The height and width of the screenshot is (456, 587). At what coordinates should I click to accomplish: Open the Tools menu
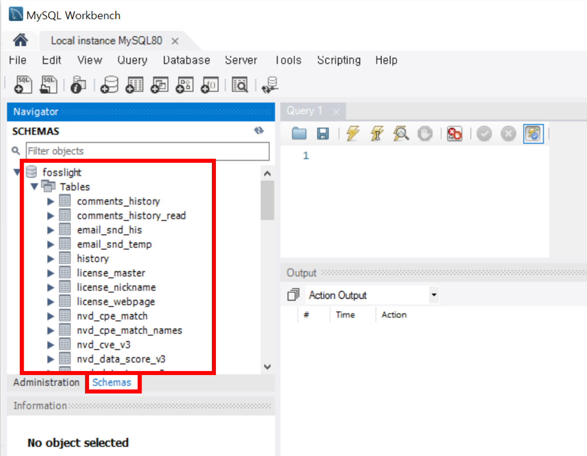(288, 60)
